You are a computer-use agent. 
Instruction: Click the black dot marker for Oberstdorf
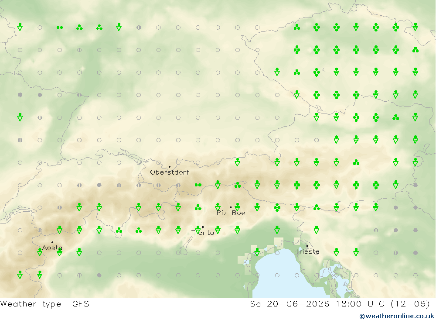(169, 166)
